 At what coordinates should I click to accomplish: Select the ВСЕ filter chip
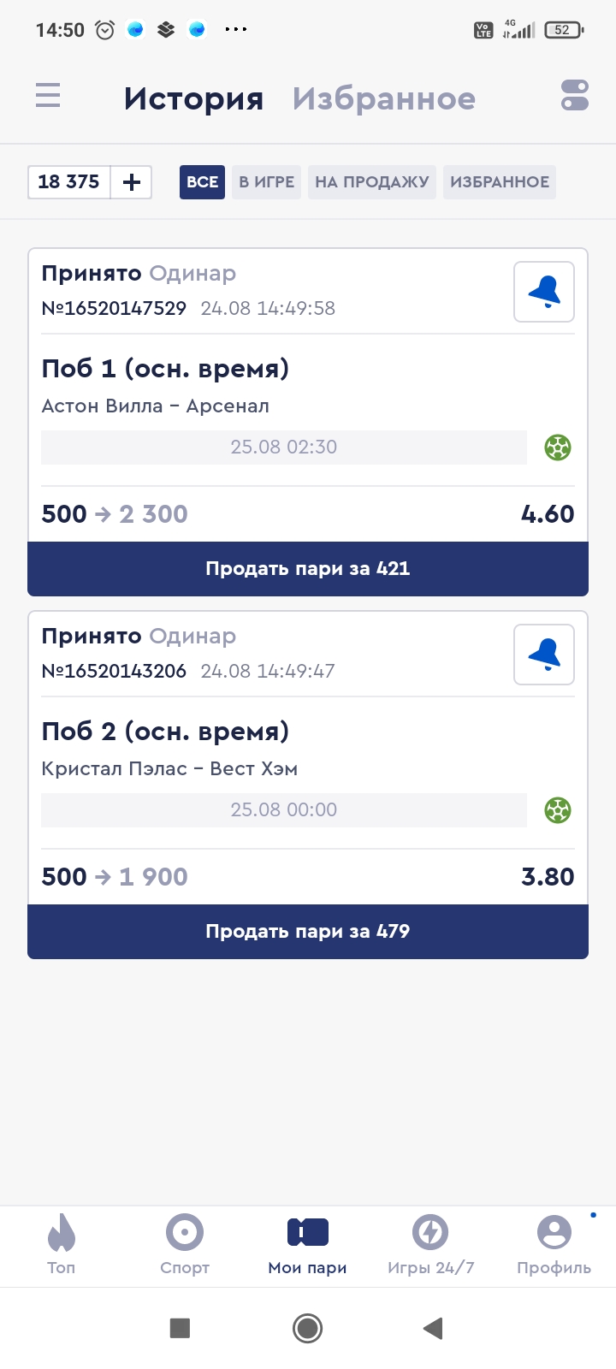coord(202,182)
